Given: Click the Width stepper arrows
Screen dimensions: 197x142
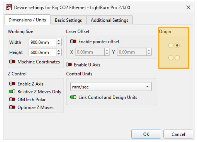Looking at the screenshot, I should pyautogui.click(x=58, y=42).
